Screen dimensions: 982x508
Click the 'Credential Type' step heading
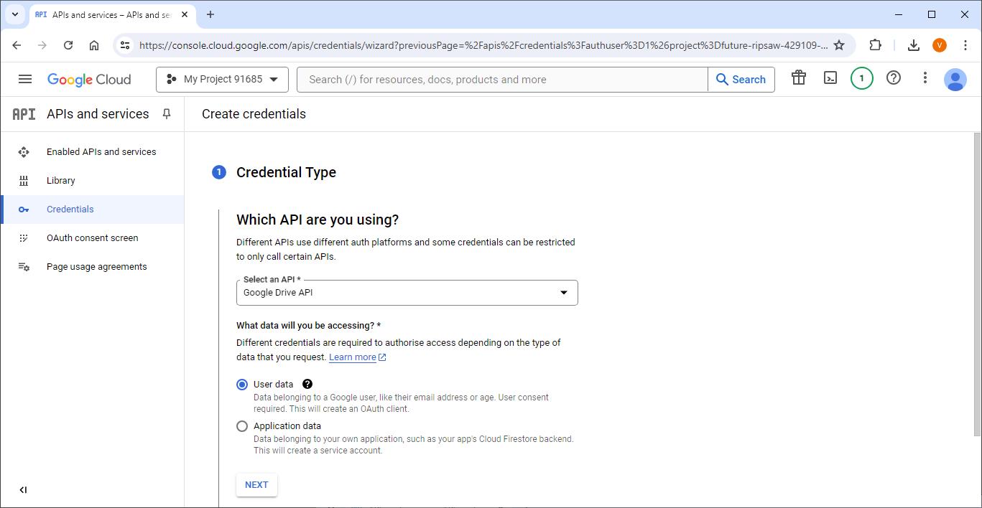coord(286,172)
